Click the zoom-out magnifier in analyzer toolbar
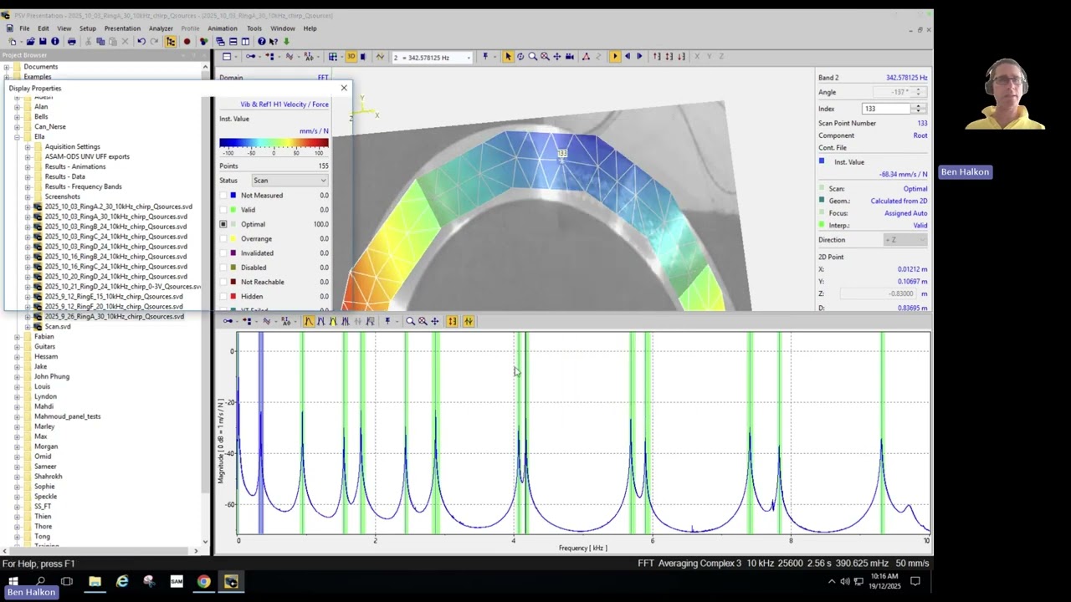This screenshot has width=1071, height=602. 423,321
